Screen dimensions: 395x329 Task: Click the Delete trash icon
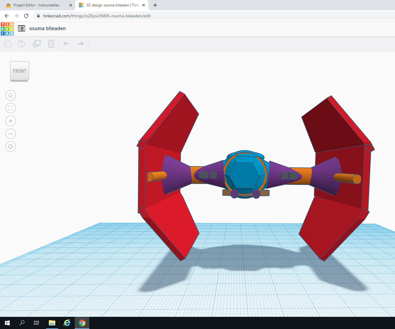[x=51, y=44]
